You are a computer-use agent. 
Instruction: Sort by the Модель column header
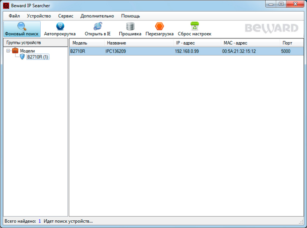(x=87, y=43)
